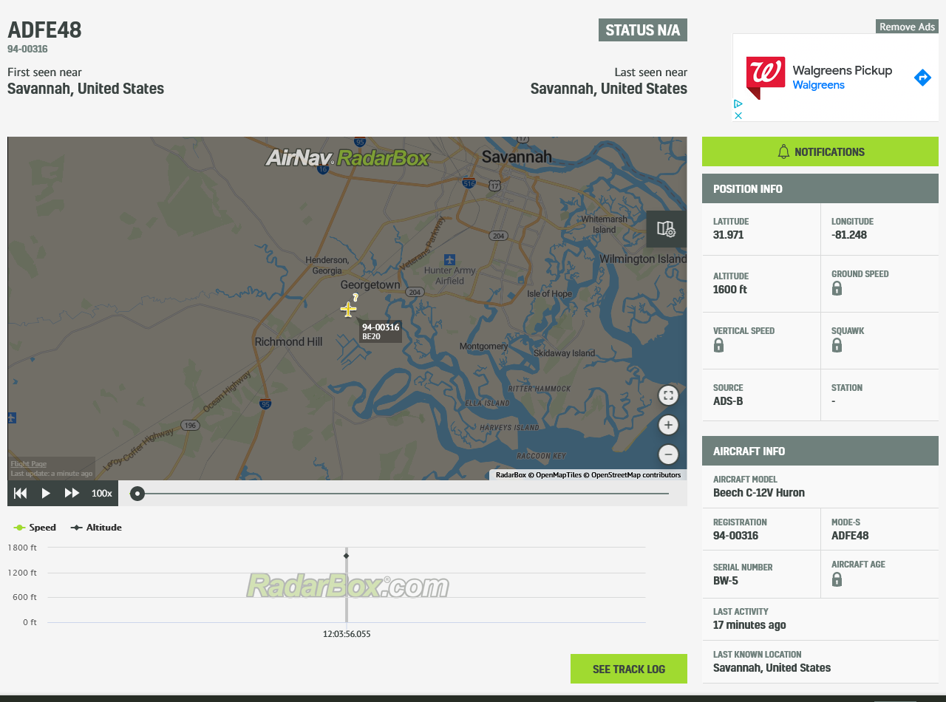The width and height of the screenshot is (946, 702).
Task: Click the fast-forward playback button
Action: click(72, 493)
